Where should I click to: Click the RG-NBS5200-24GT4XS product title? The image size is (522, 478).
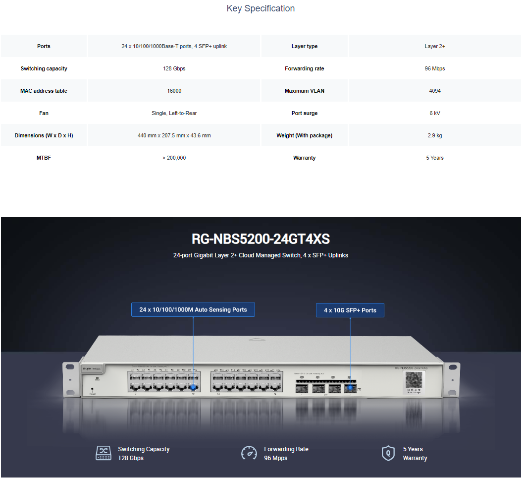[x=261, y=239]
